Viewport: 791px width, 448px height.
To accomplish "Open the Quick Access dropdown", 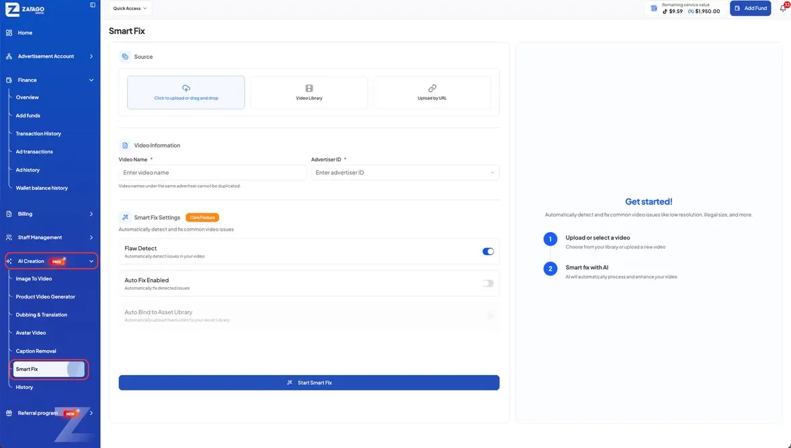I will pyautogui.click(x=130, y=8).
